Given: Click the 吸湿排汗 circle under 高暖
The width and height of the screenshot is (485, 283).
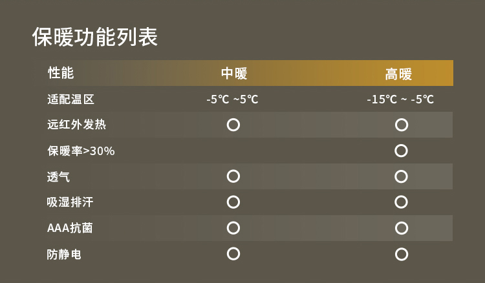Looking at the screenshot, I should [402, 202].
